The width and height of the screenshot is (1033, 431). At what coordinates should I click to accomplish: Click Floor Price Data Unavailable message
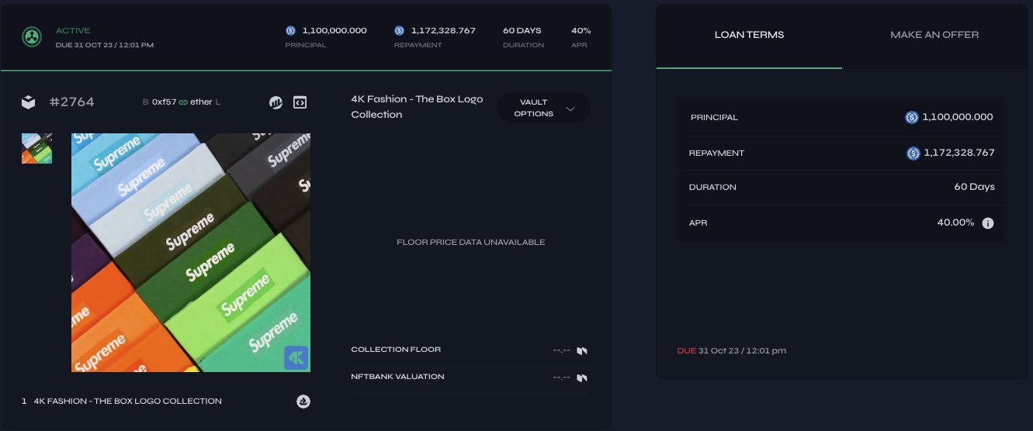pos(471,243)
